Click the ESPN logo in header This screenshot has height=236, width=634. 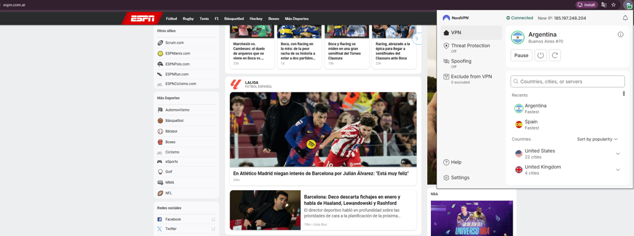point(142,19)
